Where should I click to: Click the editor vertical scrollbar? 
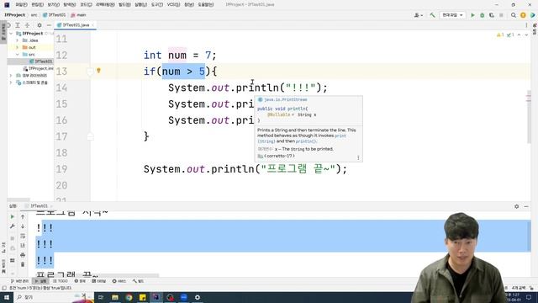pyautogui.click(x=529, y=117)
